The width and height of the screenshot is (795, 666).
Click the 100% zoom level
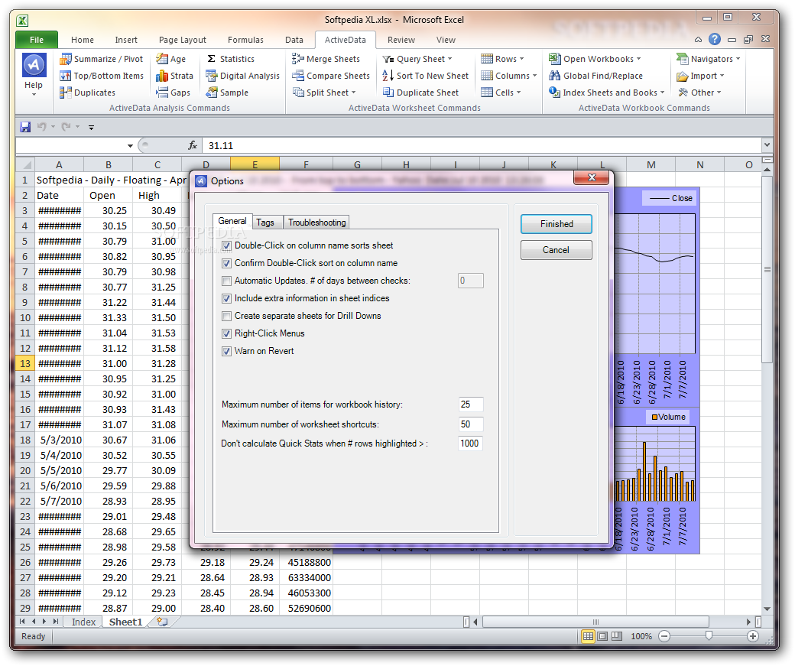641,636
